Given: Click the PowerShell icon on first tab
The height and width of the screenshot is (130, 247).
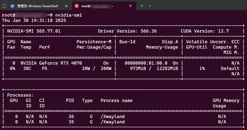Looking at the screenshot, I should click(x=13, y=6).
